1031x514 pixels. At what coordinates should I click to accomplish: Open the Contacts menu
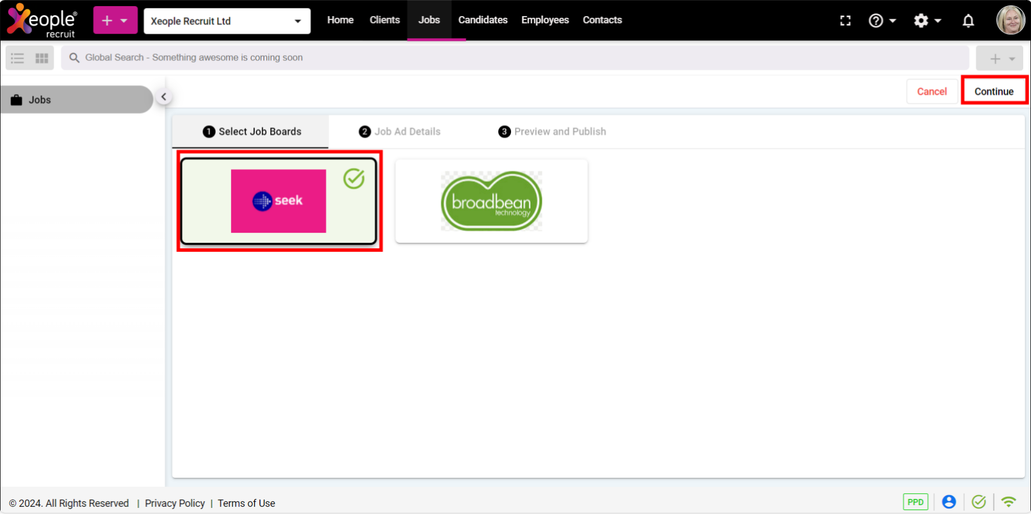(x=602, y=20)
